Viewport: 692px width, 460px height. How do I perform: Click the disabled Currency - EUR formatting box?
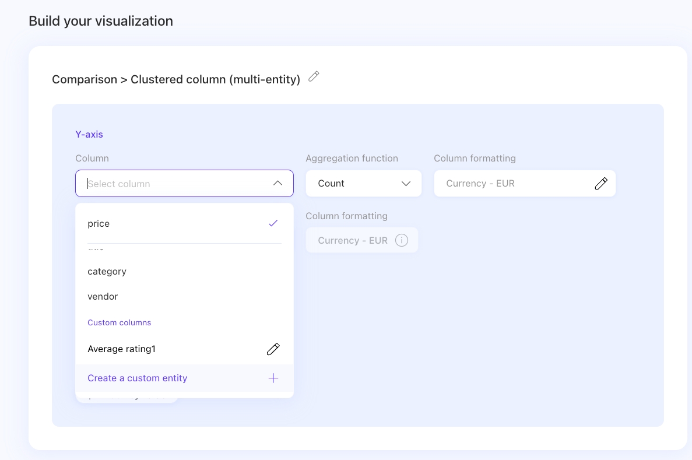[353, 240]
